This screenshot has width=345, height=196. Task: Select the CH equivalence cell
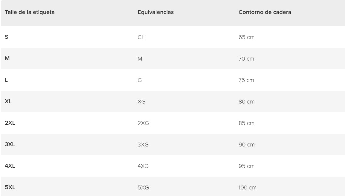tap(141, 37)
